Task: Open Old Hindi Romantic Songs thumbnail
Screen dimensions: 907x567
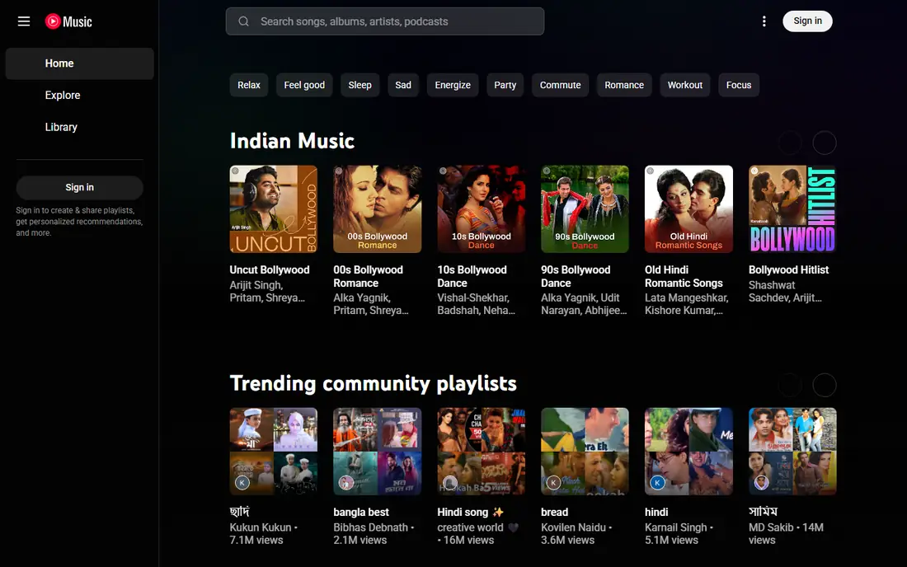Action: [x=689, y=209]
